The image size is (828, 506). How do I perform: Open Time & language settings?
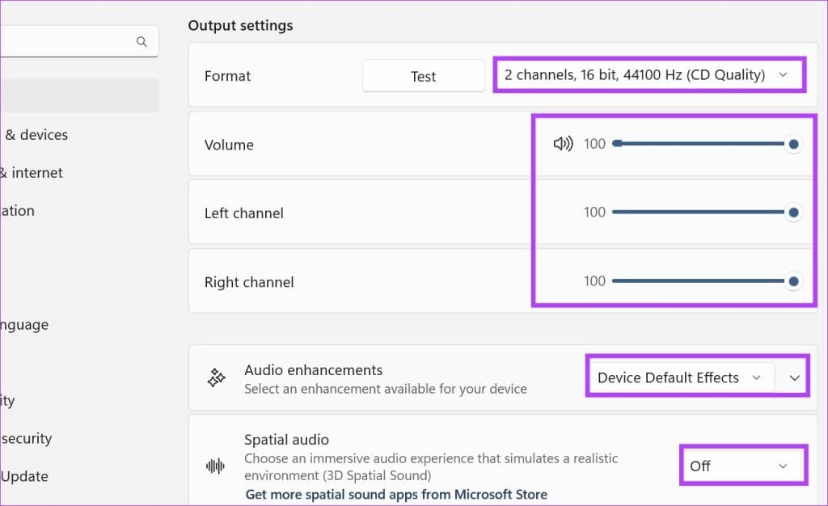(x=24, y=325)
